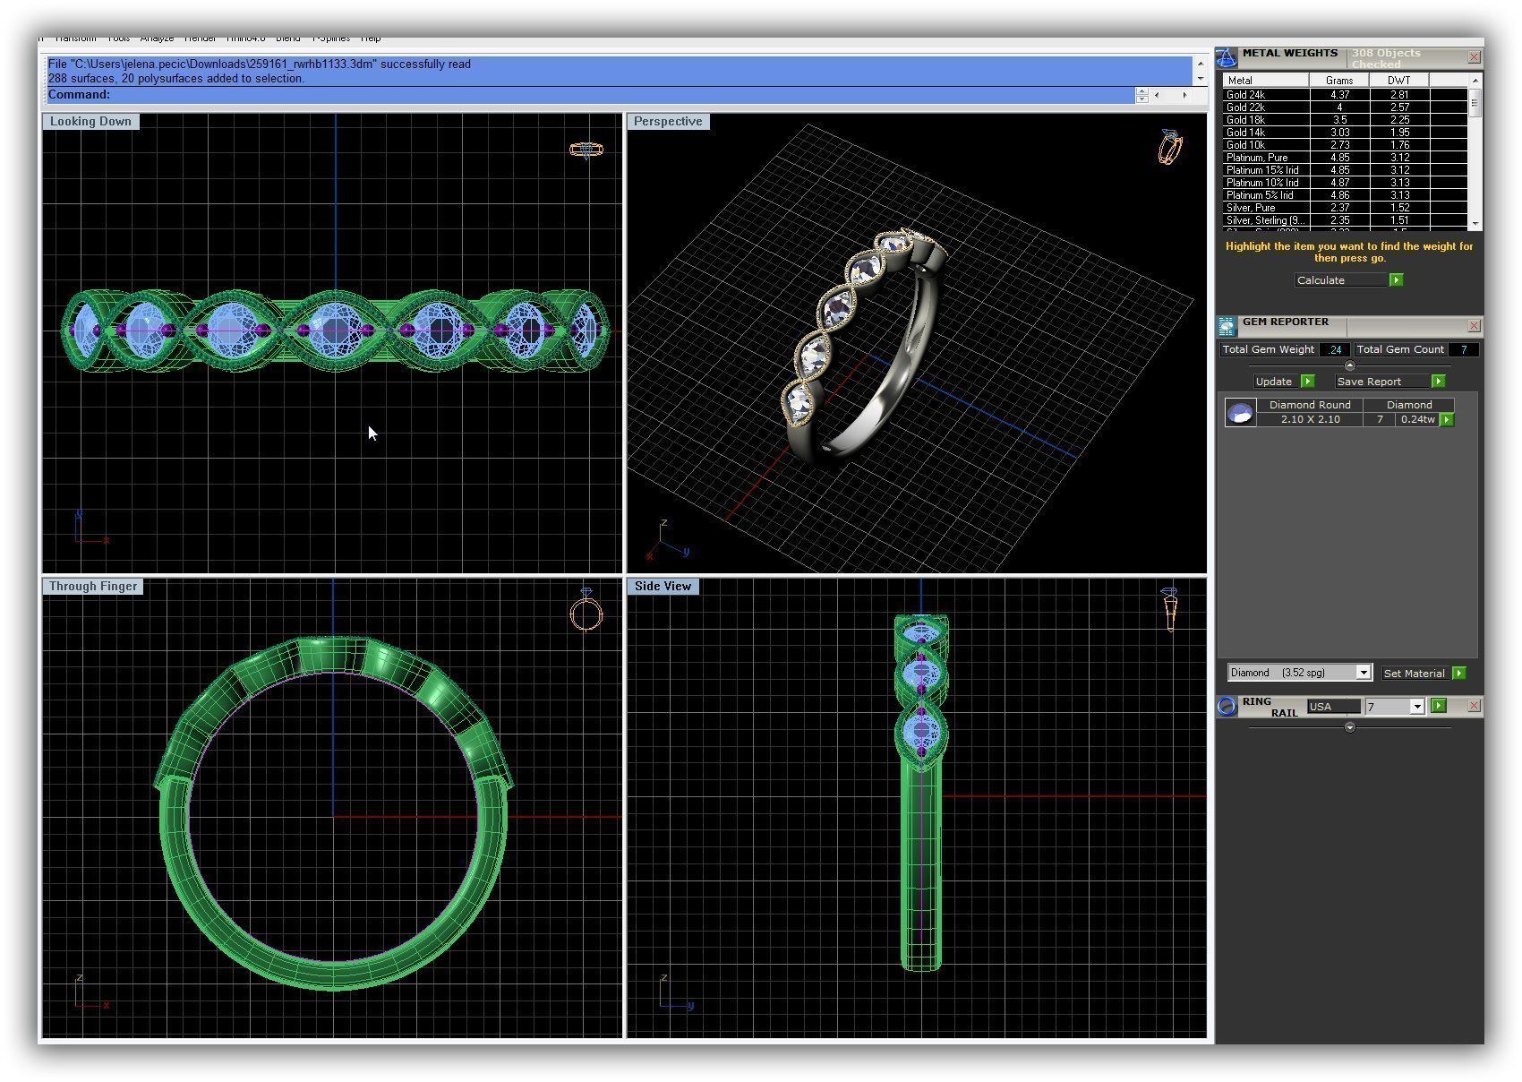Click the round diamond gem thumbnail
The image size is (1522, 1082).
1240,413
